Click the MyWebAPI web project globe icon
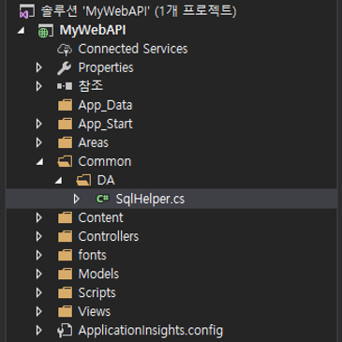The image size is (342, 342). coord(46,31)
